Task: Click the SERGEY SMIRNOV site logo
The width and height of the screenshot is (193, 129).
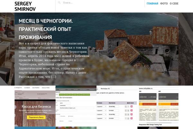Action: [x=25, y=6]
